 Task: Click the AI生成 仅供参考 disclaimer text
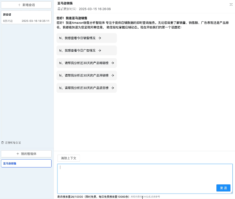145,197
